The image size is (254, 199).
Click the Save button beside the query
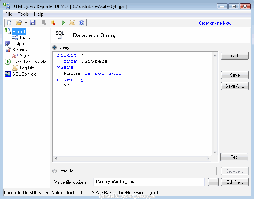(235, 75)
